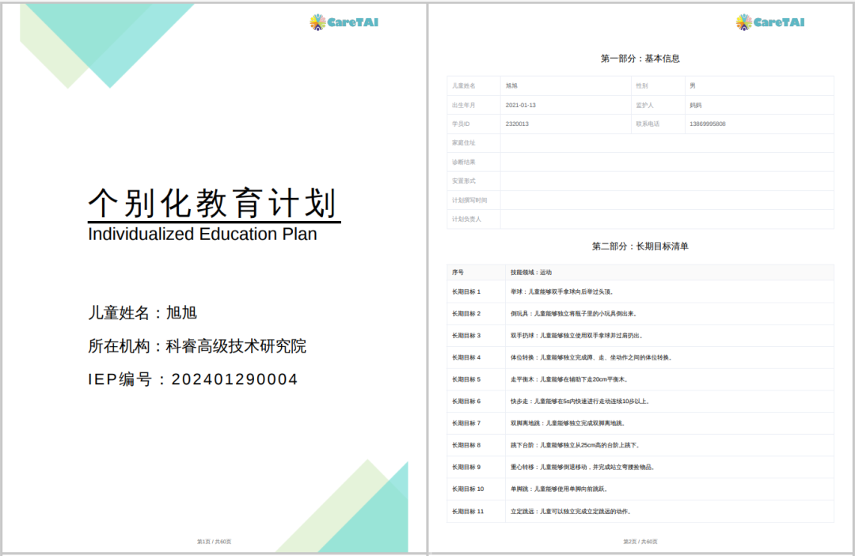The width and height of the screenshot is (855, 556).
Task: Select the Individualized Education Plan subtitle
Action: pos(203,234)
